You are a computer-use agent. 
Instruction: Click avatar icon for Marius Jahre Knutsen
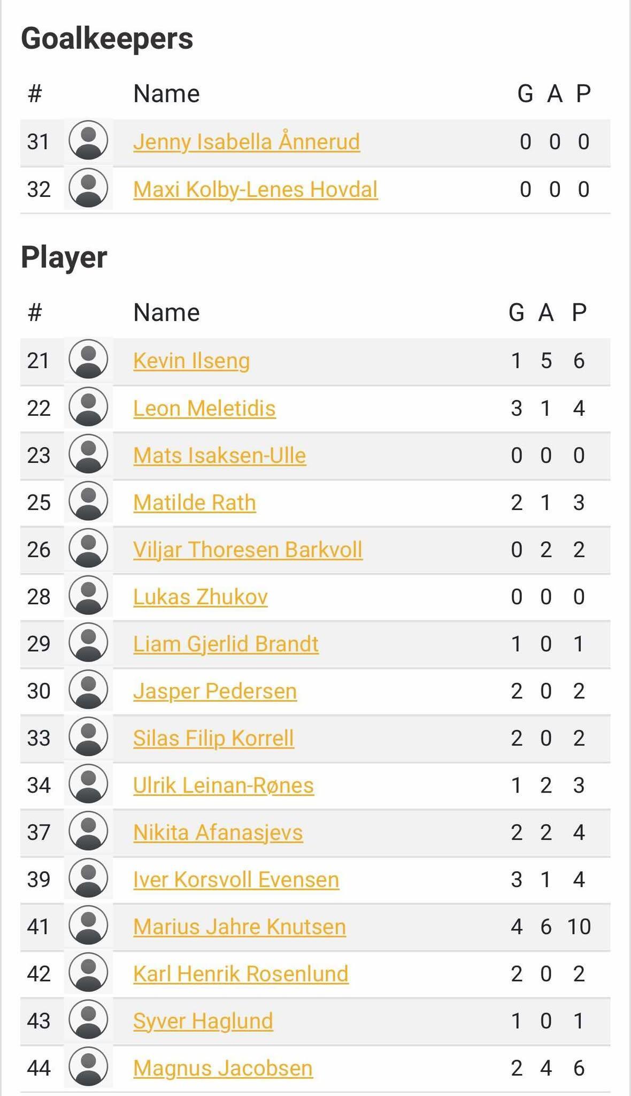(88, 925)
